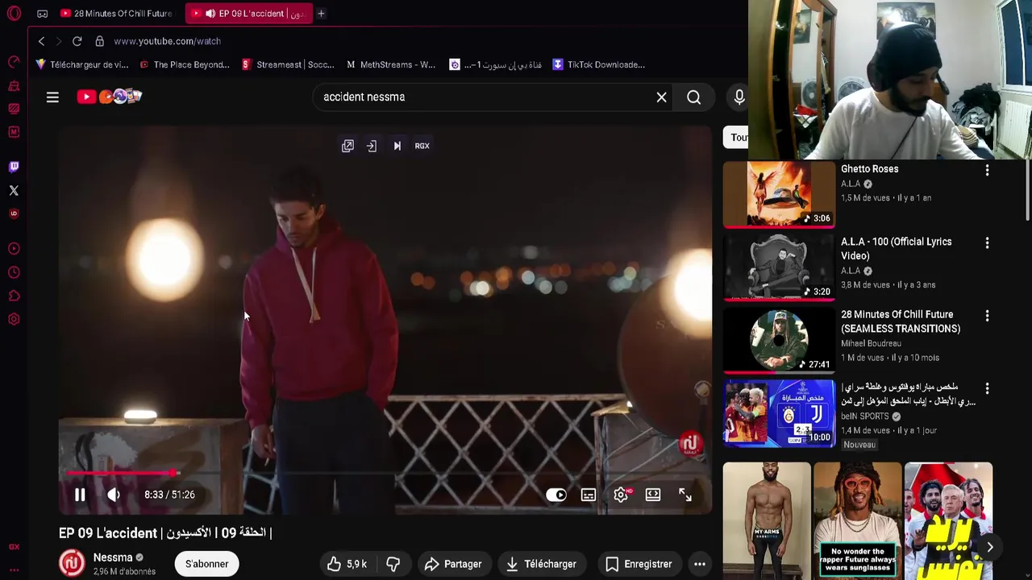Play Ghetto Roses video thumbnail
This screenshot has width=1032, height=580.
(779, 194)
